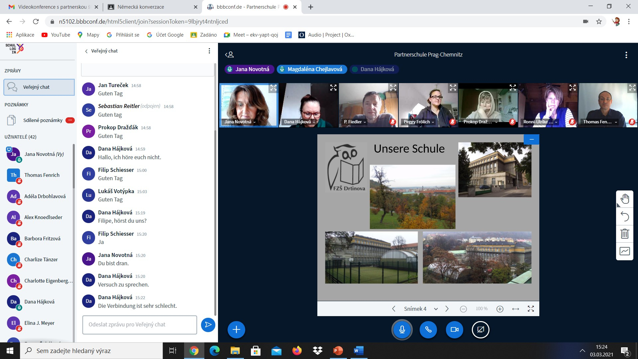This screenshot has width=638, height=359.
Task: Open Sdílené poznámky shared notes
Action: click(x=39, y=120)
